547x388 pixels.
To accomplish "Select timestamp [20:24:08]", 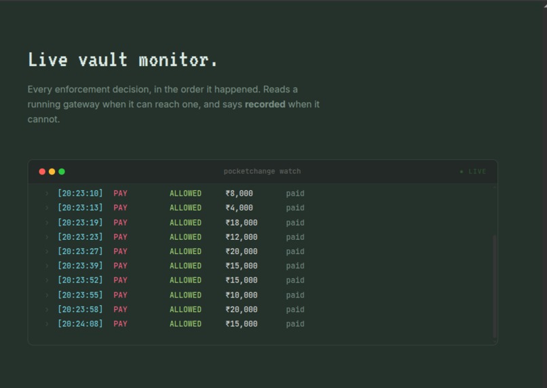I will 80,323.
